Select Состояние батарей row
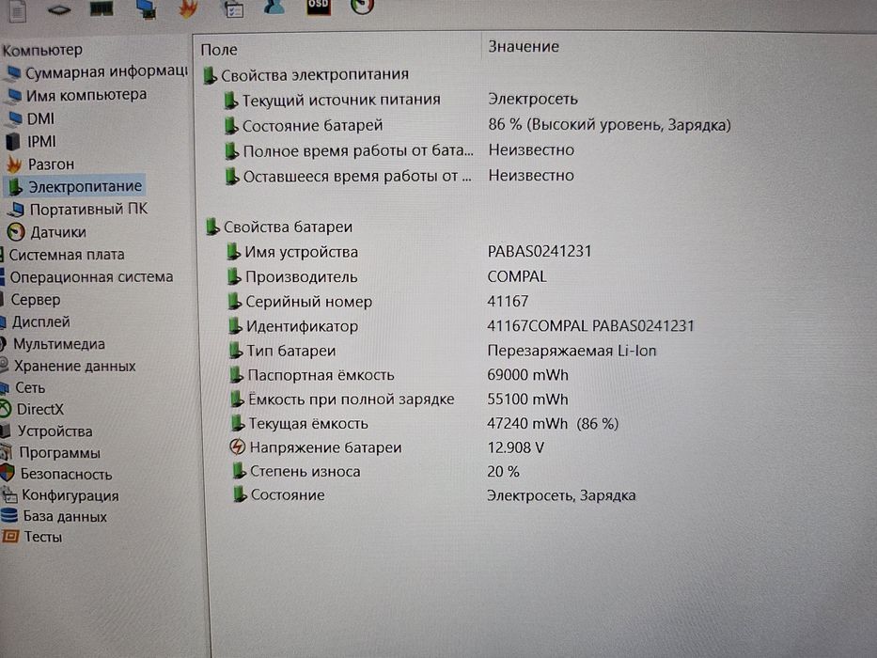Image resolution: width=877 pixels, height=658 pixels. pyautogui.click(x=304, y=125)
